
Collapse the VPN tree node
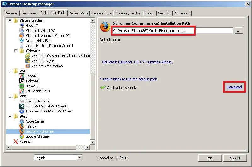[10, 96]
